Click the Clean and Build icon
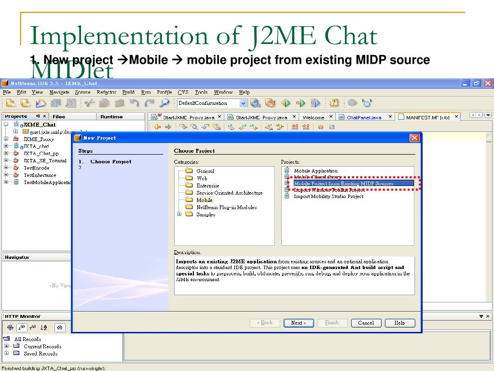This screenshot has height=371, width=494. [x=270, y=103]
